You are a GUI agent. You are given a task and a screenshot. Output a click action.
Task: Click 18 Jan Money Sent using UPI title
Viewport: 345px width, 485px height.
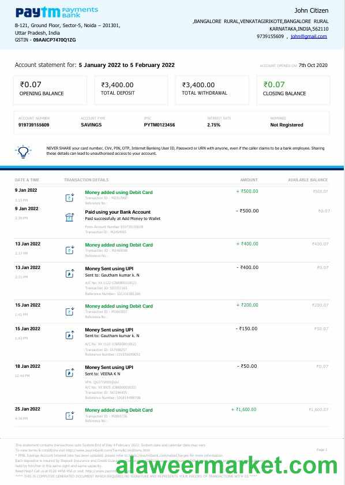click(109, 367)
